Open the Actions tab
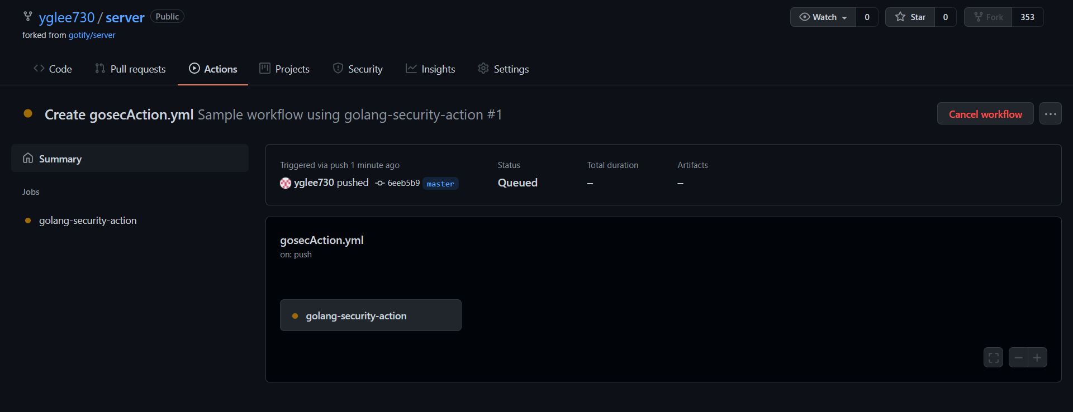 [x=213, y=69]
